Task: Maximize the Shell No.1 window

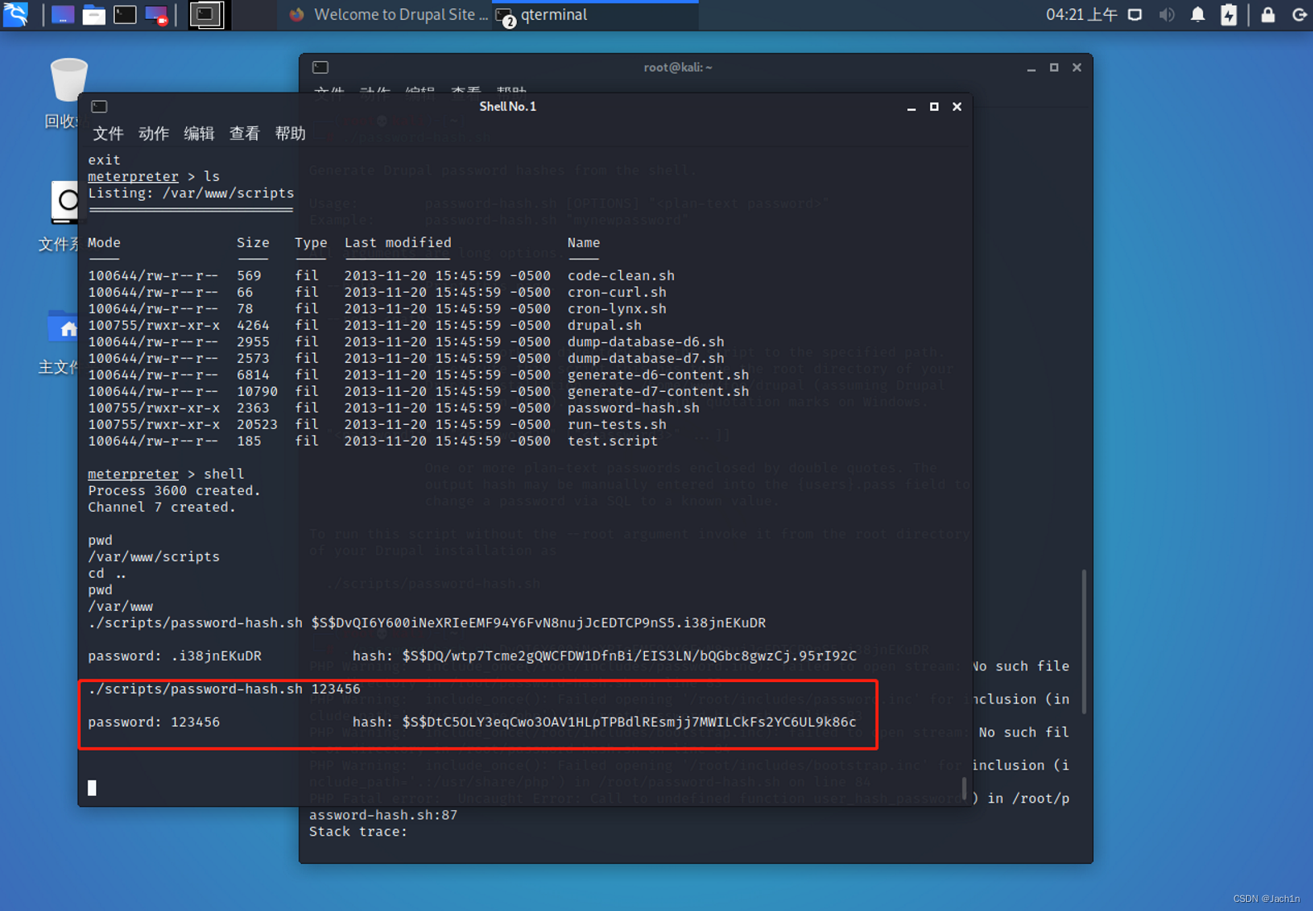Action: pyautogui.click(x=934, y=107)
